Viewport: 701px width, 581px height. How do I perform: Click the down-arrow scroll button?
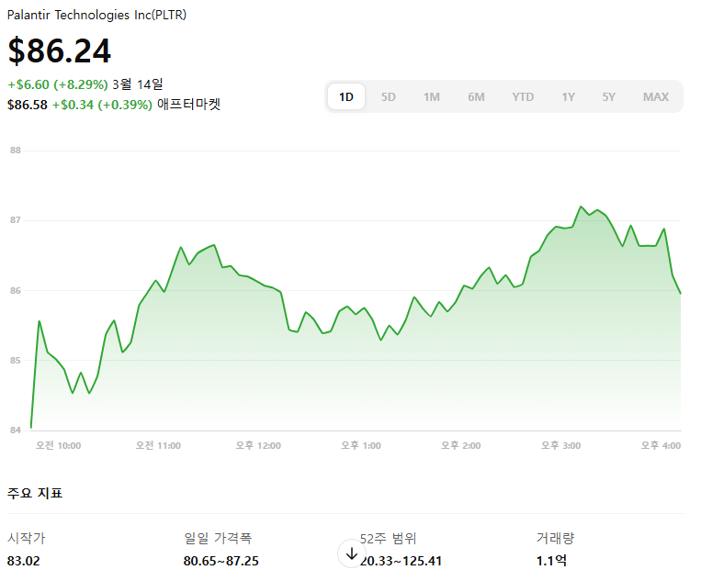[352, 553]
